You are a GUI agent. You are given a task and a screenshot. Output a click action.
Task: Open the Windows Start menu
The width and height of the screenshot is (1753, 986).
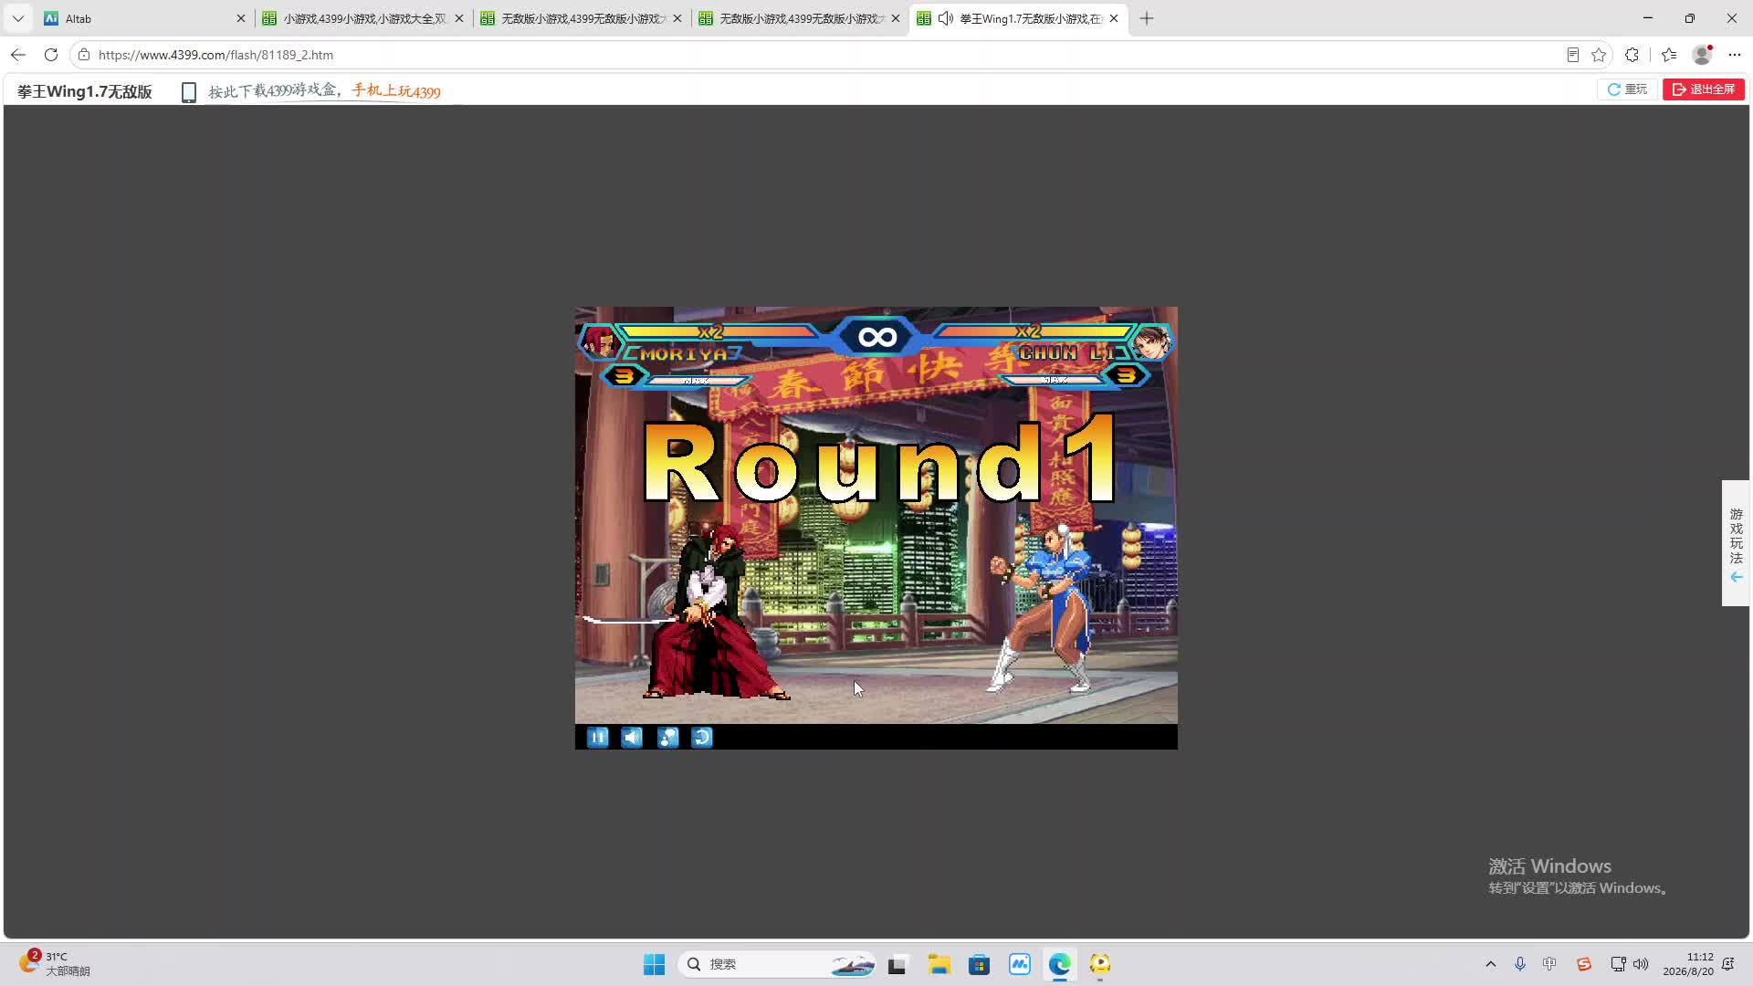(x=654, y=964)
